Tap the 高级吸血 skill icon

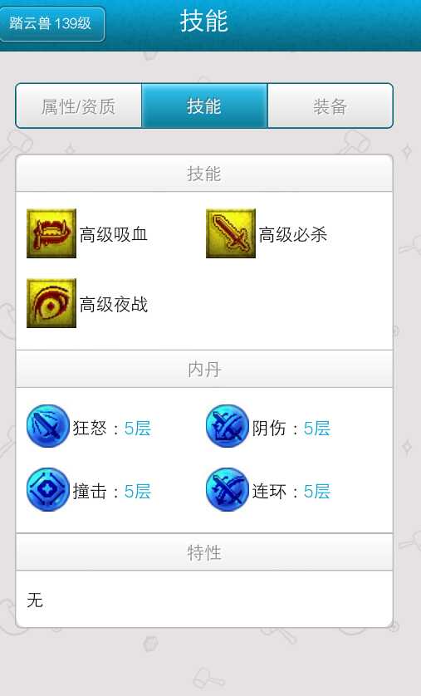pos(51,233)
